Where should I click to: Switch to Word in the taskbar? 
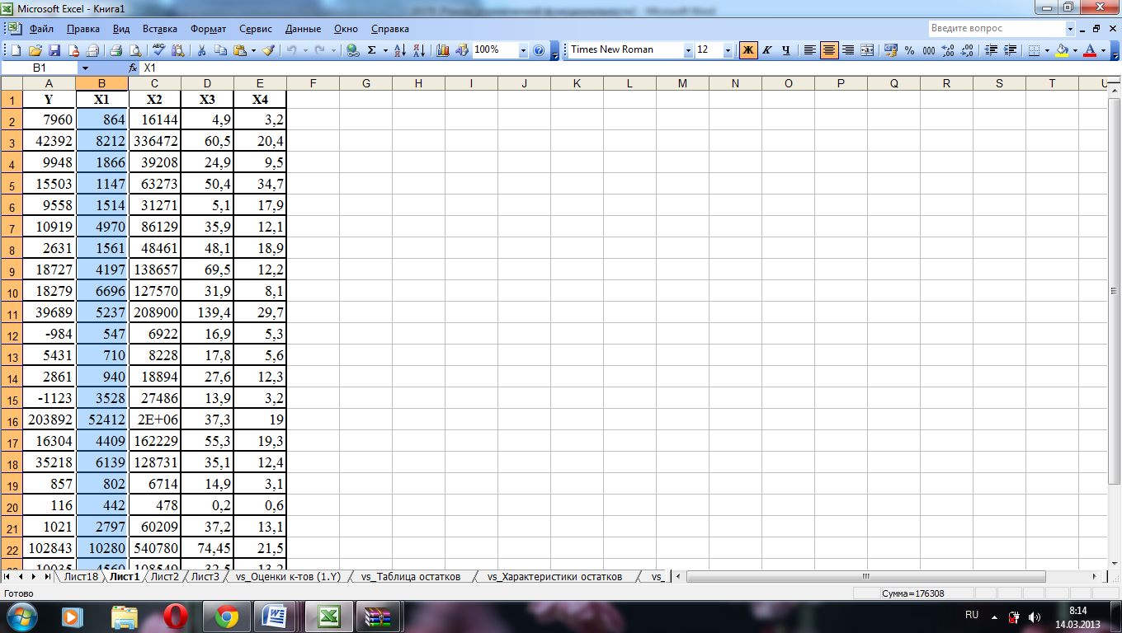(x=275, y=616)
